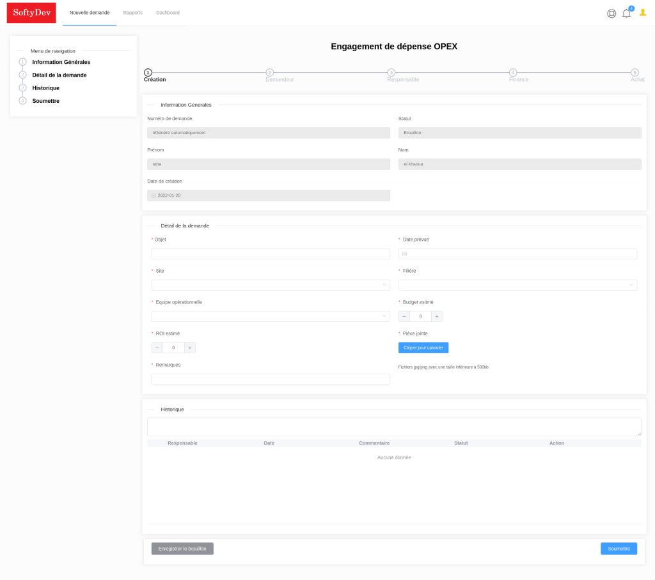Click calendar icon in Date prévue field

click(x=404, y=254)
